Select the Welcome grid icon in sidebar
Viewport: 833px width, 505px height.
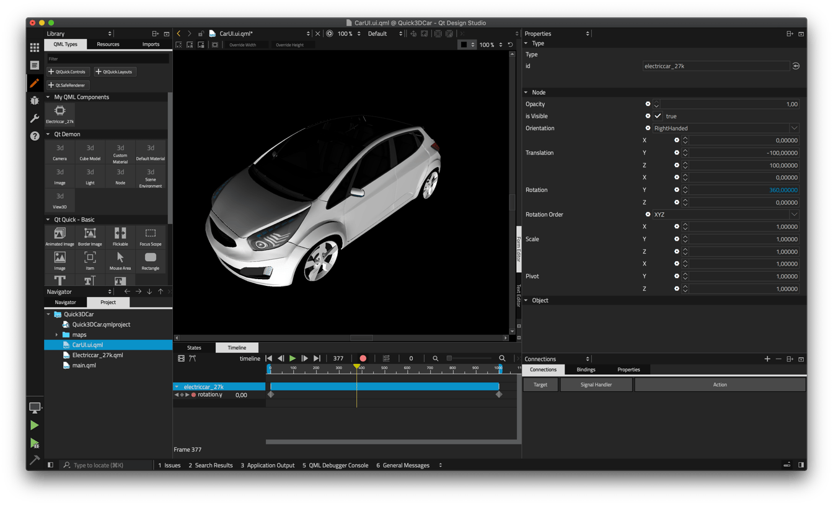click(35, 47)
